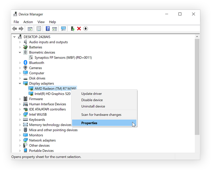Select Synaptics FP Sensors device

coord(63,57)
